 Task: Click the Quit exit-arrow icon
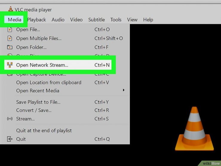10,139
